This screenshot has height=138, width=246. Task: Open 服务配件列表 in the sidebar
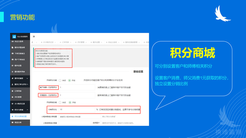click(x=20, y=72)
